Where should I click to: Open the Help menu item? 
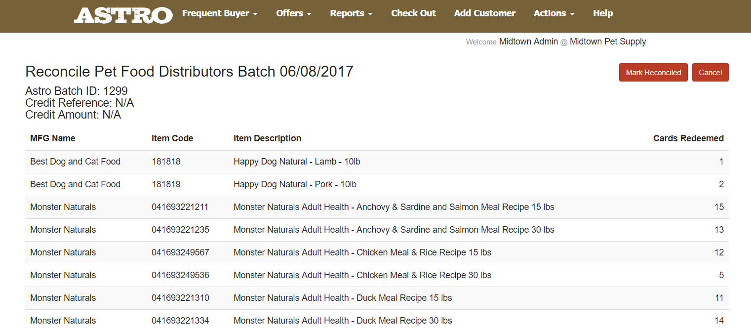pos(603,13)
